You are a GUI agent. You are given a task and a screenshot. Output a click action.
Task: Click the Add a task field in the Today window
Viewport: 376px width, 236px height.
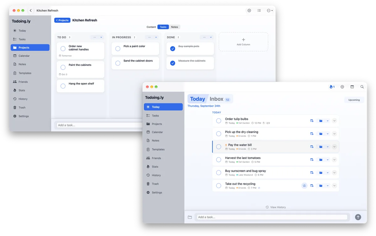[272, 217]
